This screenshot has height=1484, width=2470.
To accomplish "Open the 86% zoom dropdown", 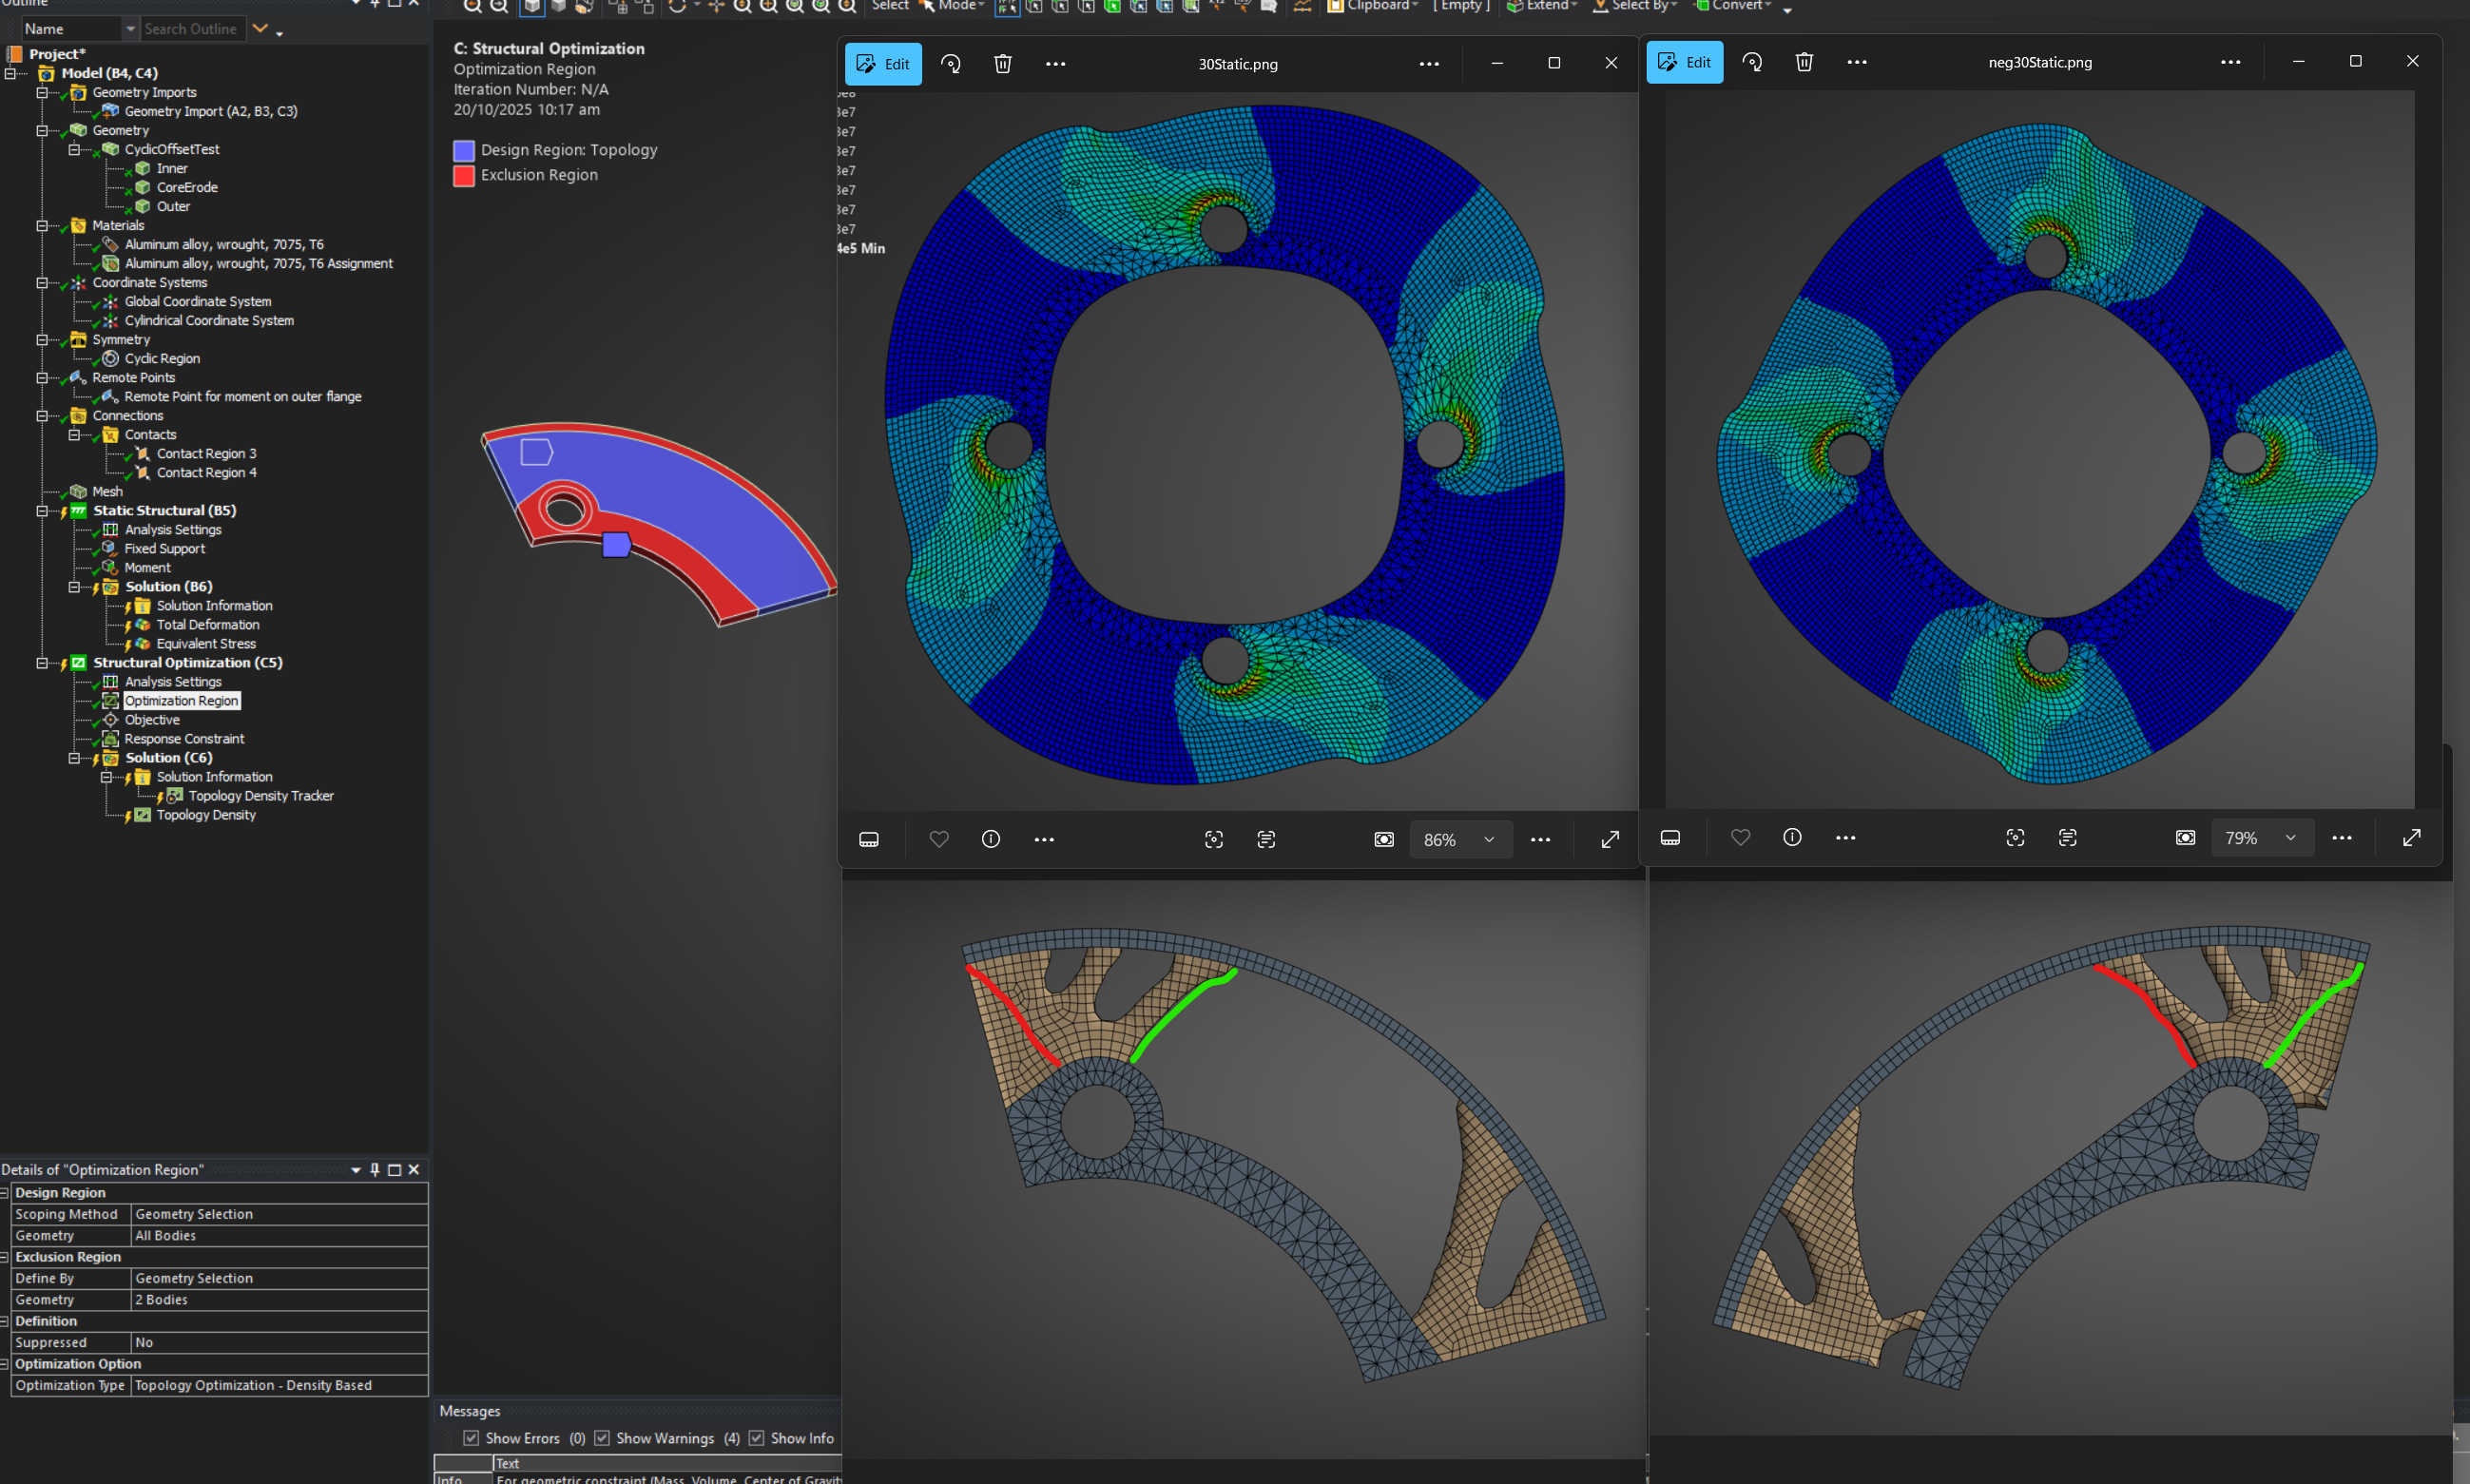I will pyautogui.click(x=1488, y=839).
